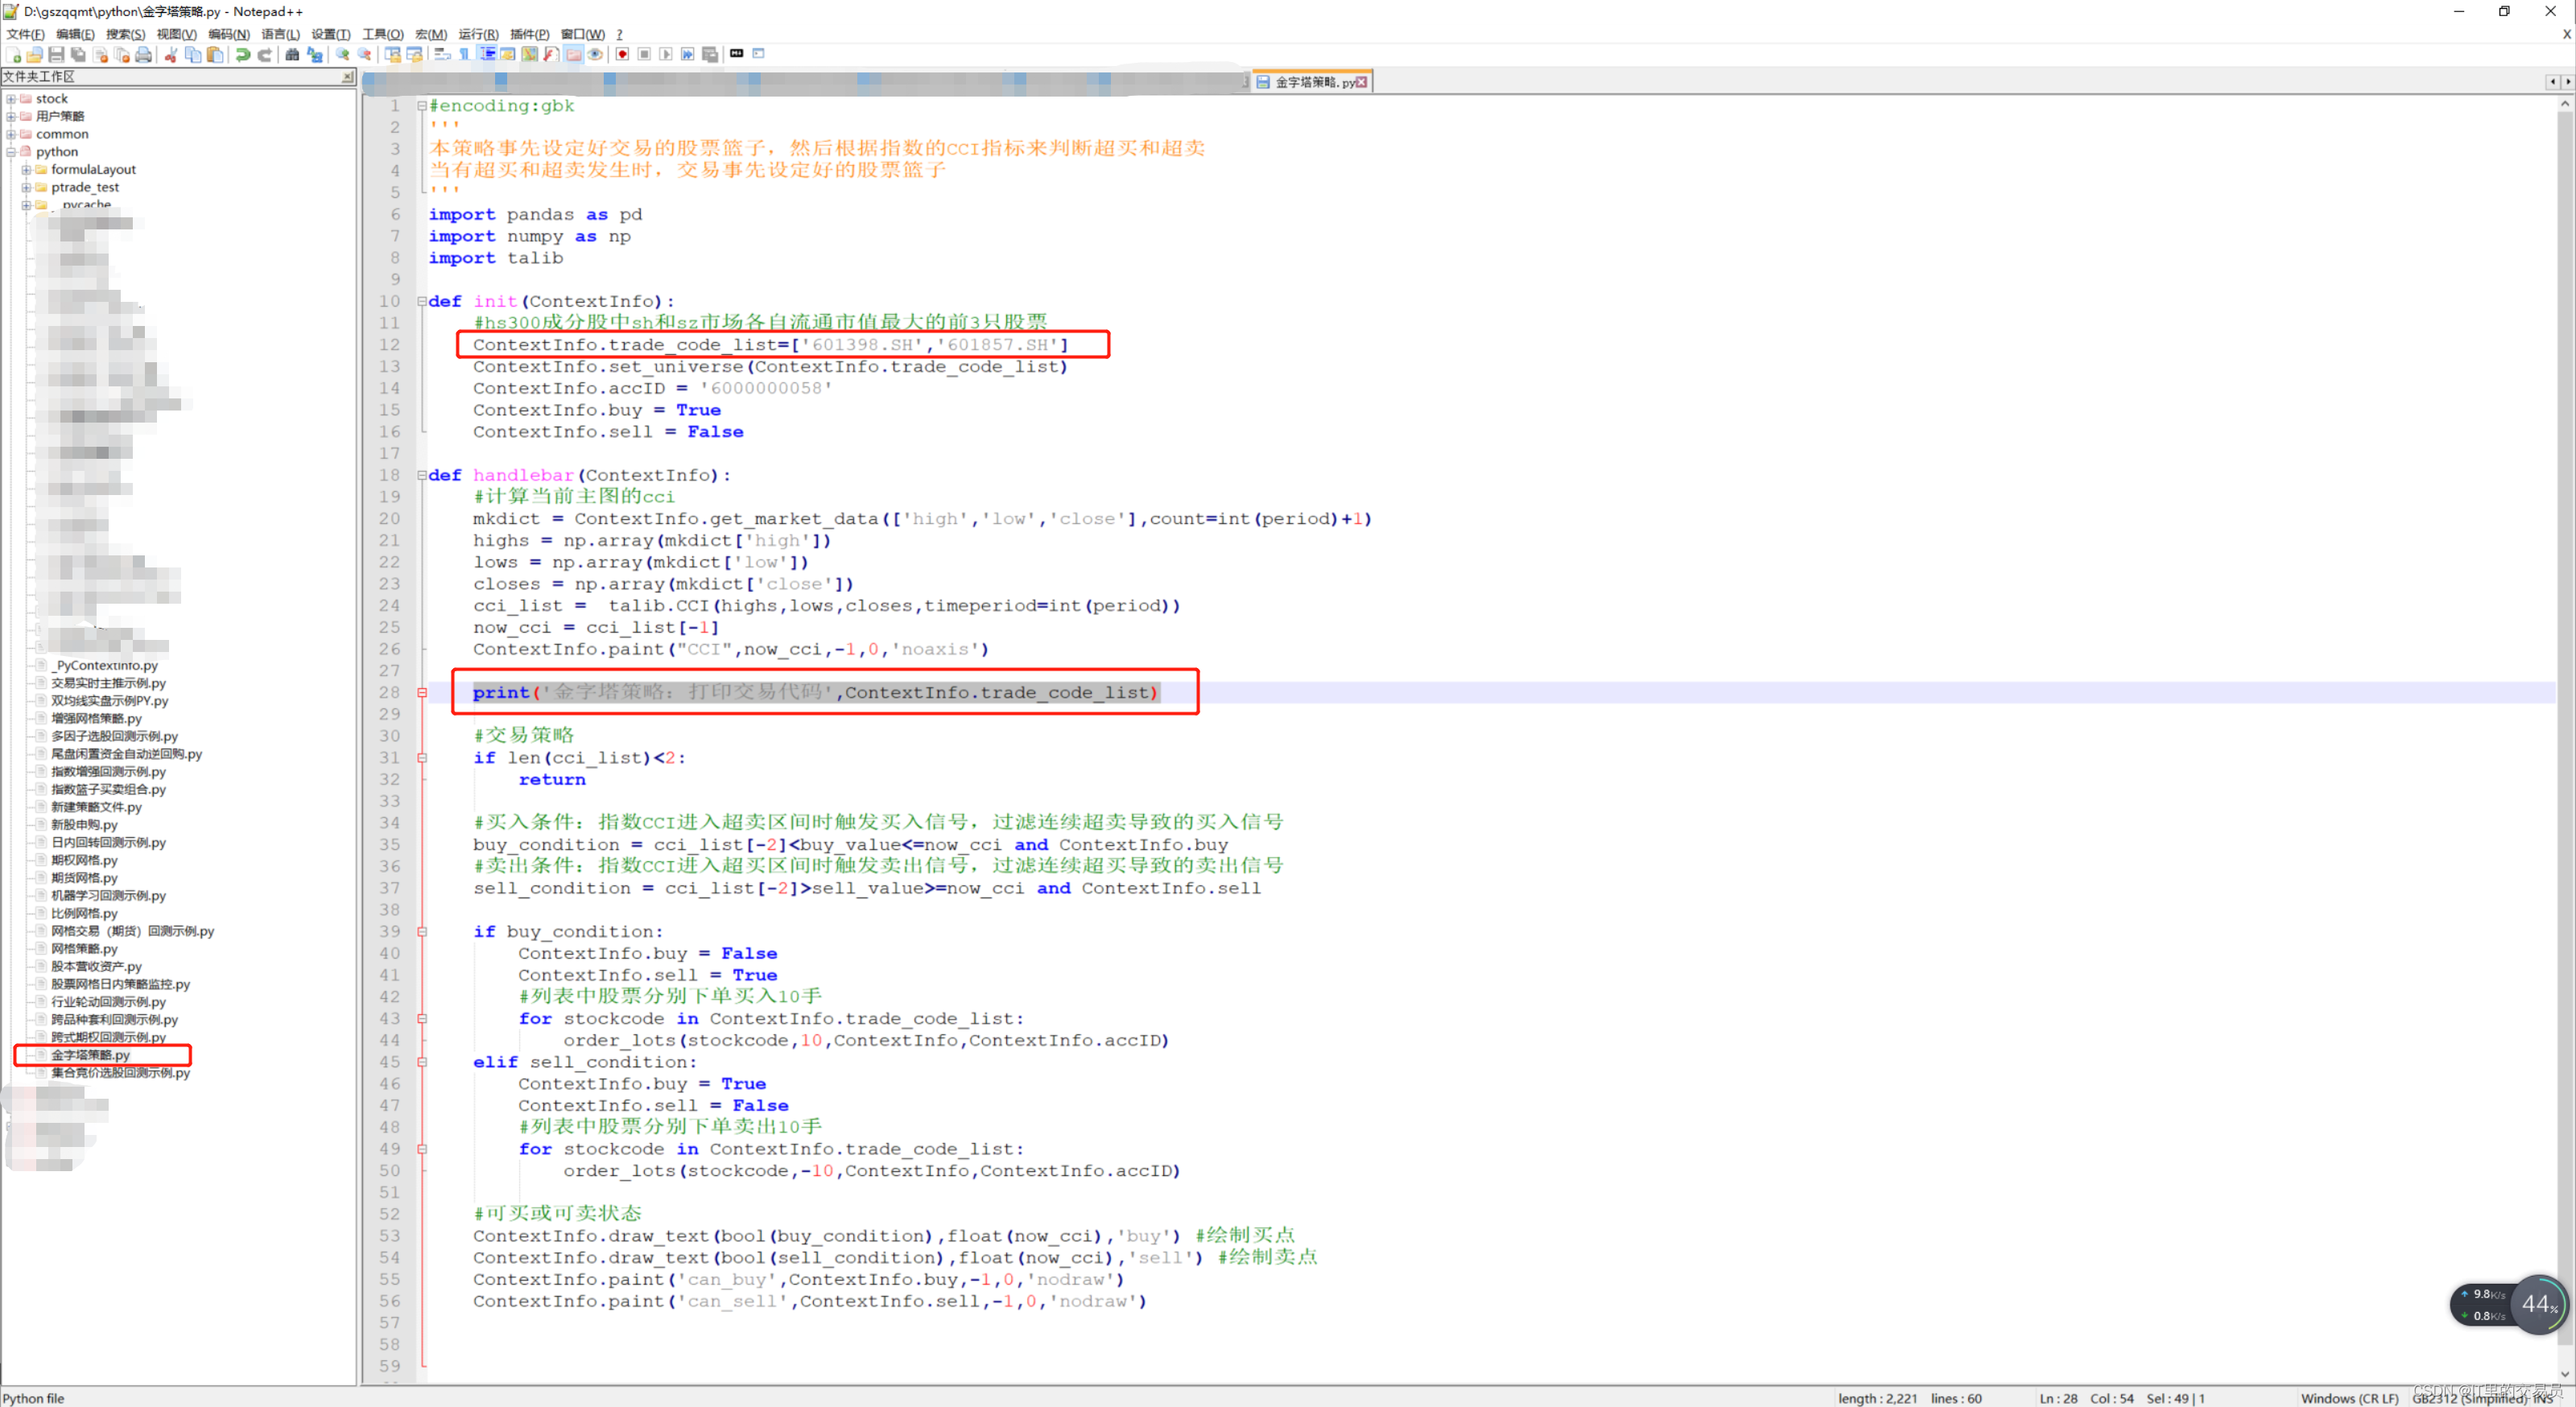
Task: Click the editor vertical scrollbar down arrow
Action: pos(2565,1374)
